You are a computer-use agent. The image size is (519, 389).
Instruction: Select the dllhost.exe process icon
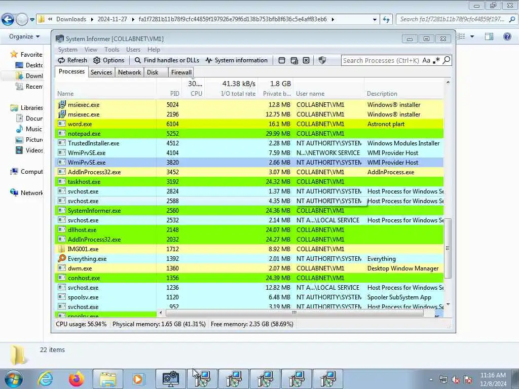(x=61, y=229)
